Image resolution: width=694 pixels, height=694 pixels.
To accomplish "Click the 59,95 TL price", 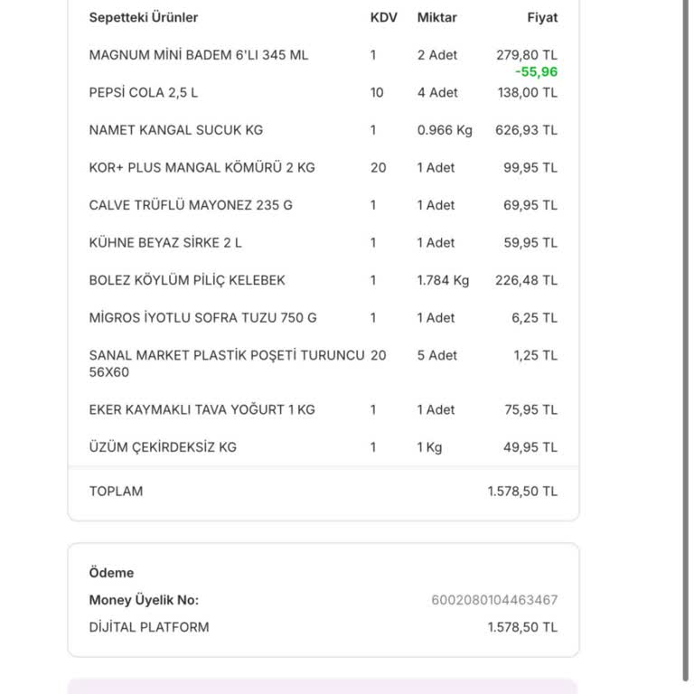I will click(x=530, y=243).
